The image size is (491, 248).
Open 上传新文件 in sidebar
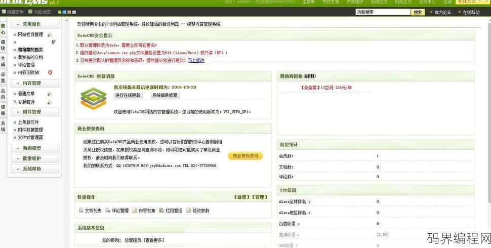coord(28,122)
